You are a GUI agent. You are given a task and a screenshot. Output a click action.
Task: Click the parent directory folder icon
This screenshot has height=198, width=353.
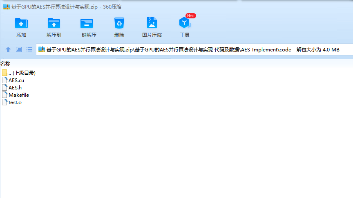pyautogui.click(x=4, y=73)
